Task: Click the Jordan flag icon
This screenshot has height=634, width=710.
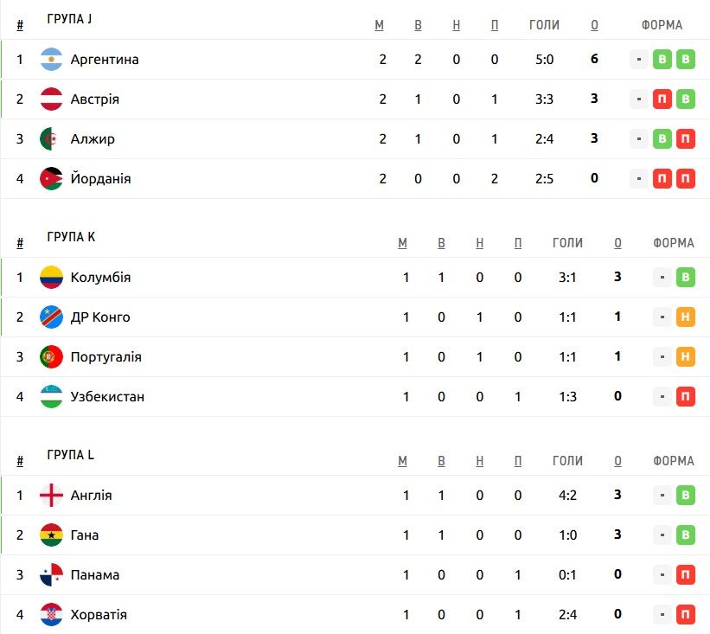Action: tap(51, 179)
